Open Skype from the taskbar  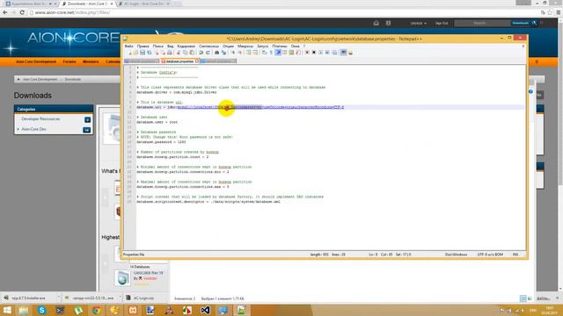tap(41, 310)
